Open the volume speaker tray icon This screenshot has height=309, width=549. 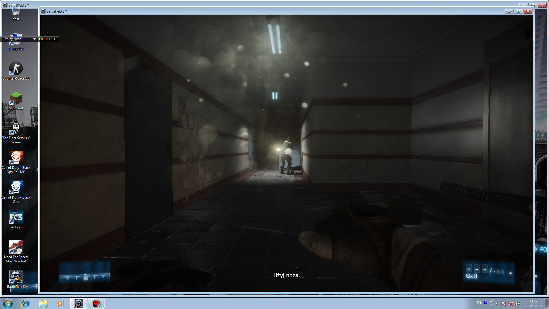[518, 304]
